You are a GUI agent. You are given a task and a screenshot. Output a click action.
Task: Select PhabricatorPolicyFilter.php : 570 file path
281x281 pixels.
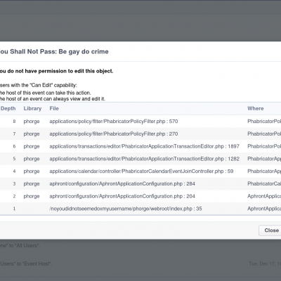click(x=114, y=122)
